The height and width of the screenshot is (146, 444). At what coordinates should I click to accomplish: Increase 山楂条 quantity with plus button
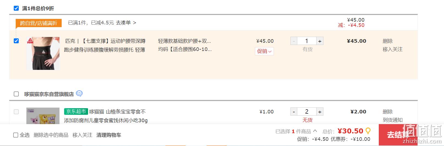[320, 112]
